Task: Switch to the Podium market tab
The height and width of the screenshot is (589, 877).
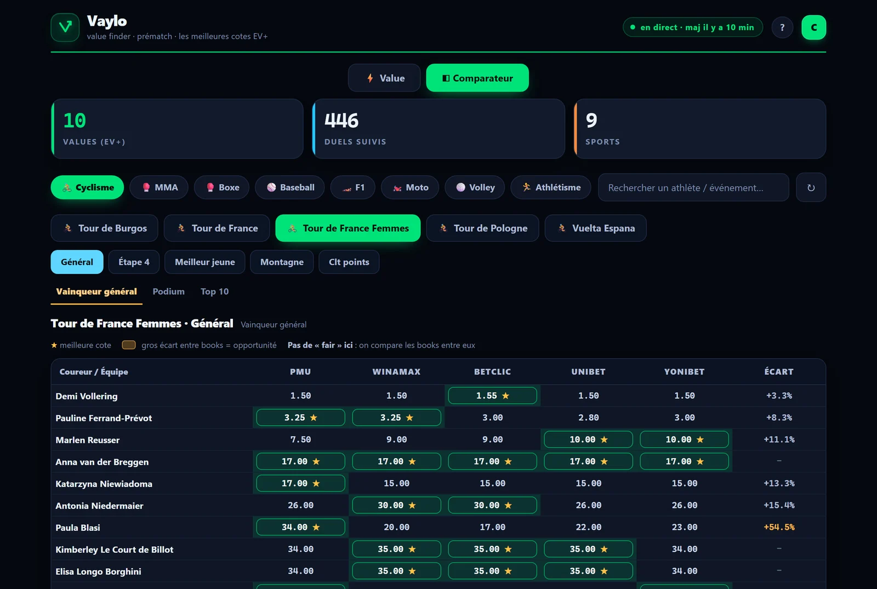Action: coord(169,291)
